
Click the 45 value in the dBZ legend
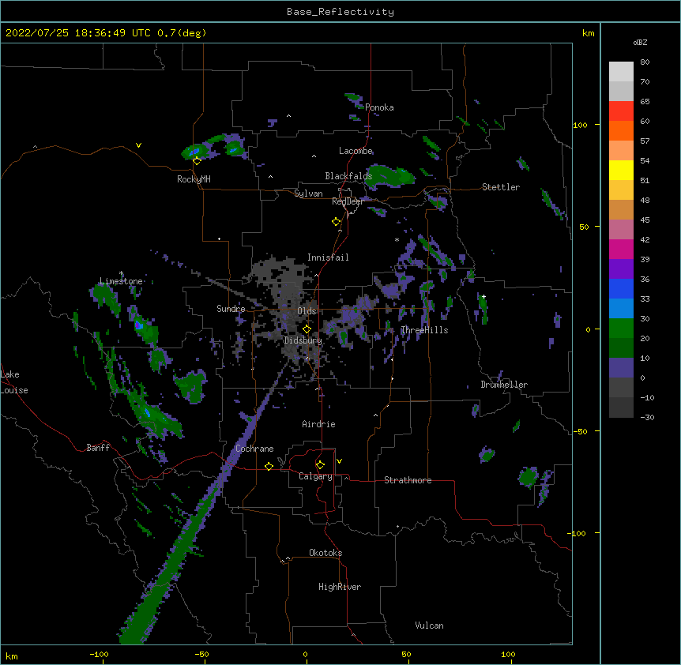pos(645,220)
